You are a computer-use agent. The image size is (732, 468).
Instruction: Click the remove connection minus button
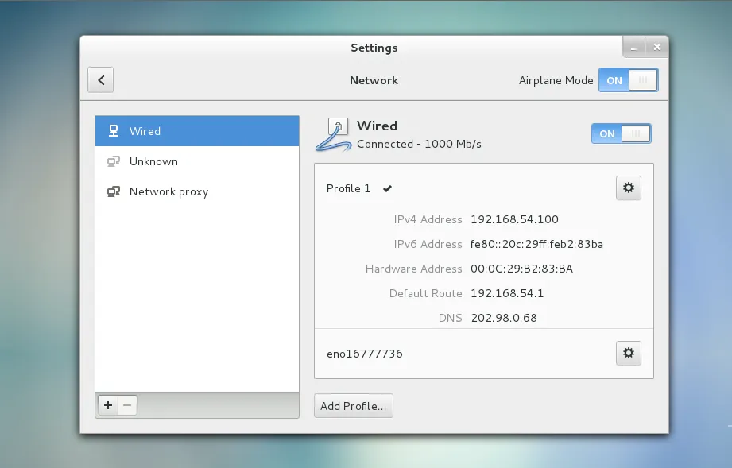[127, 405]
